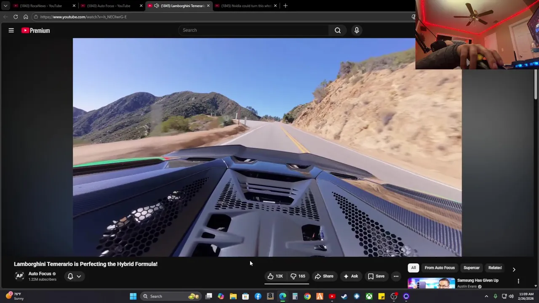The image size is (539, 303).
Task: Select the All filter chip
Action: point(414,268)
